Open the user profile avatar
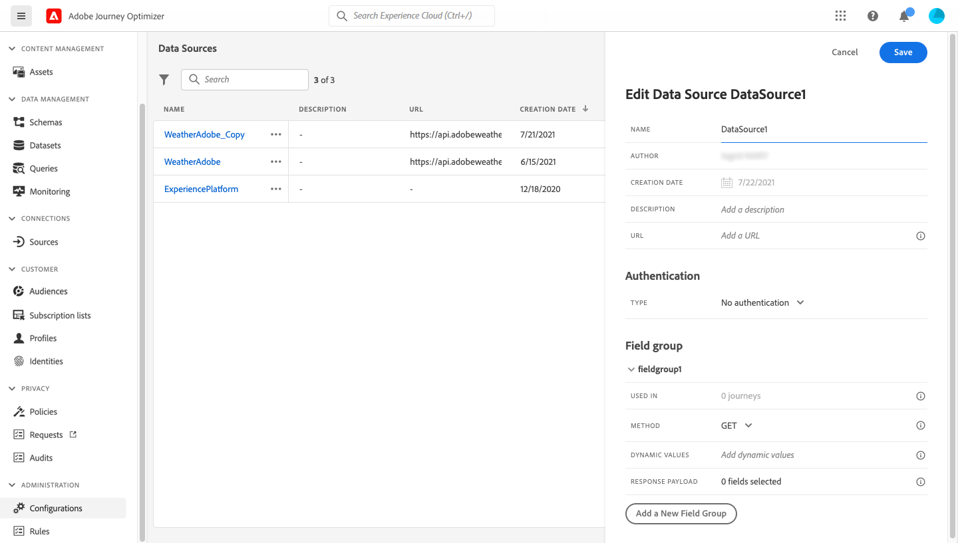 [x=937, y=16]
